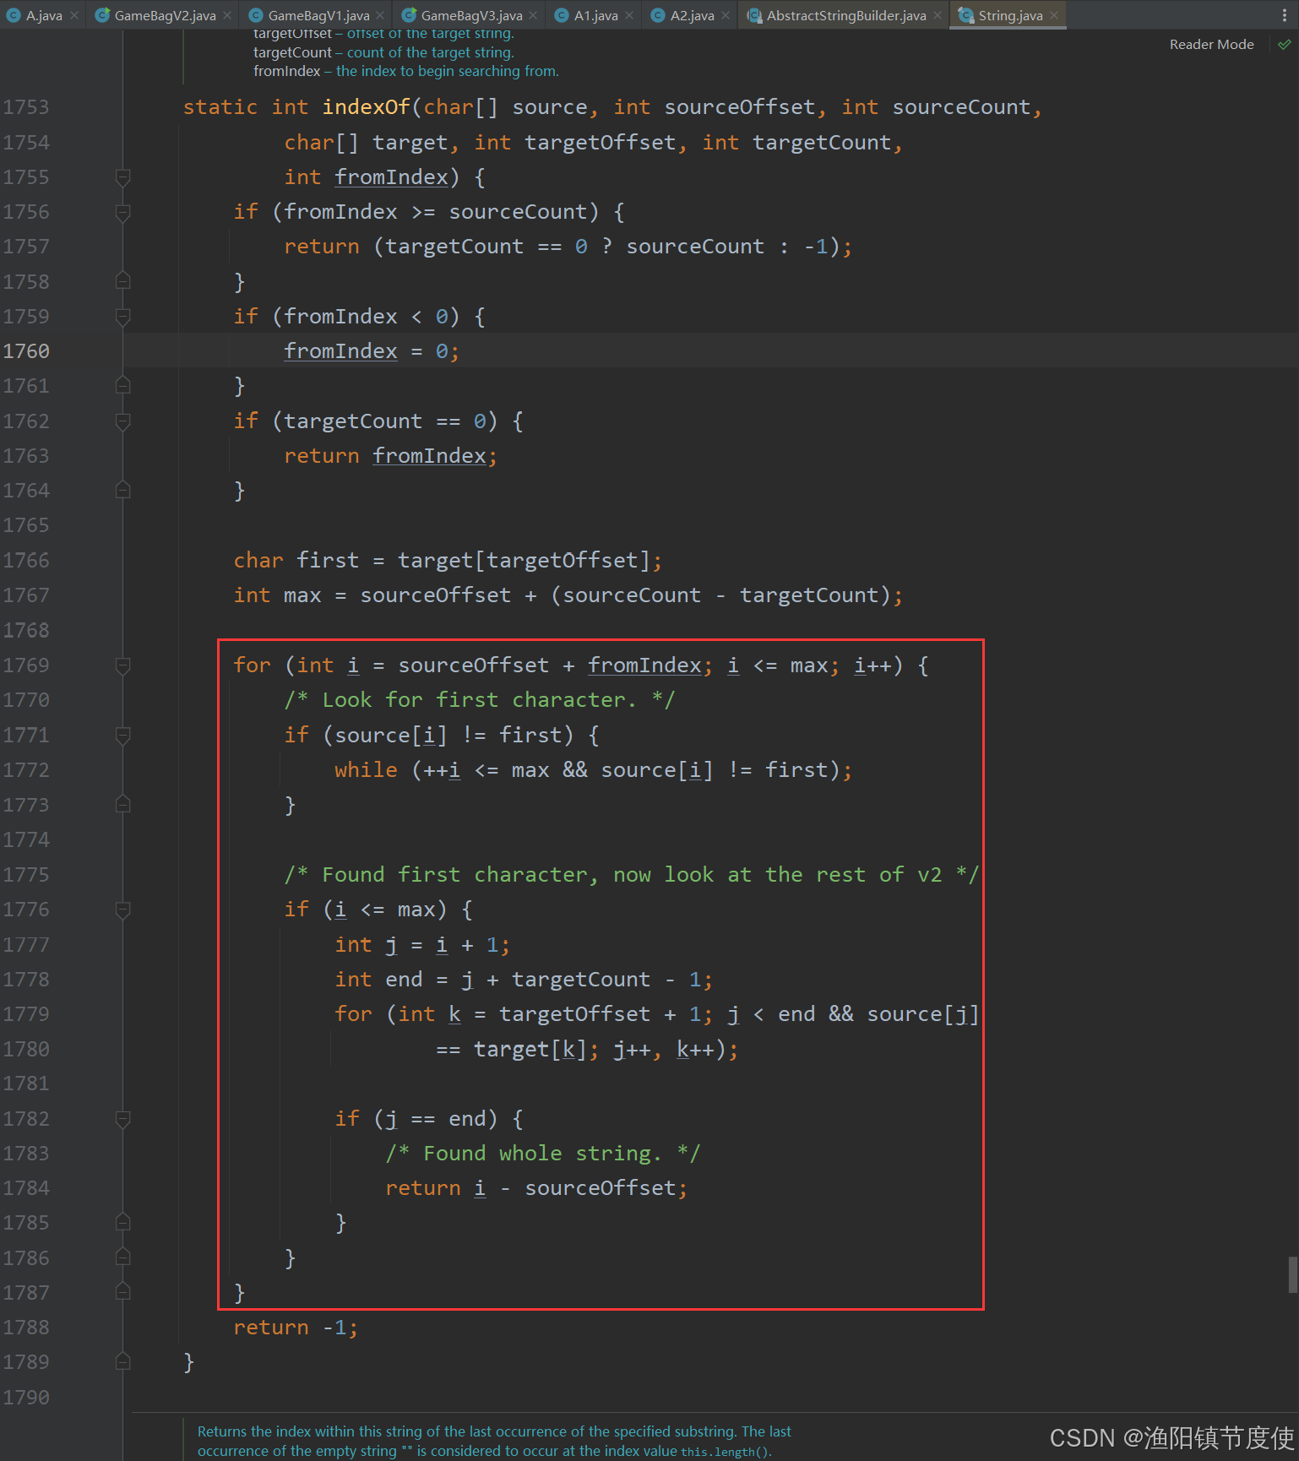
Task: Click the 'Found first character' comment
Action: pyautogui.click(x=632, y=875)
